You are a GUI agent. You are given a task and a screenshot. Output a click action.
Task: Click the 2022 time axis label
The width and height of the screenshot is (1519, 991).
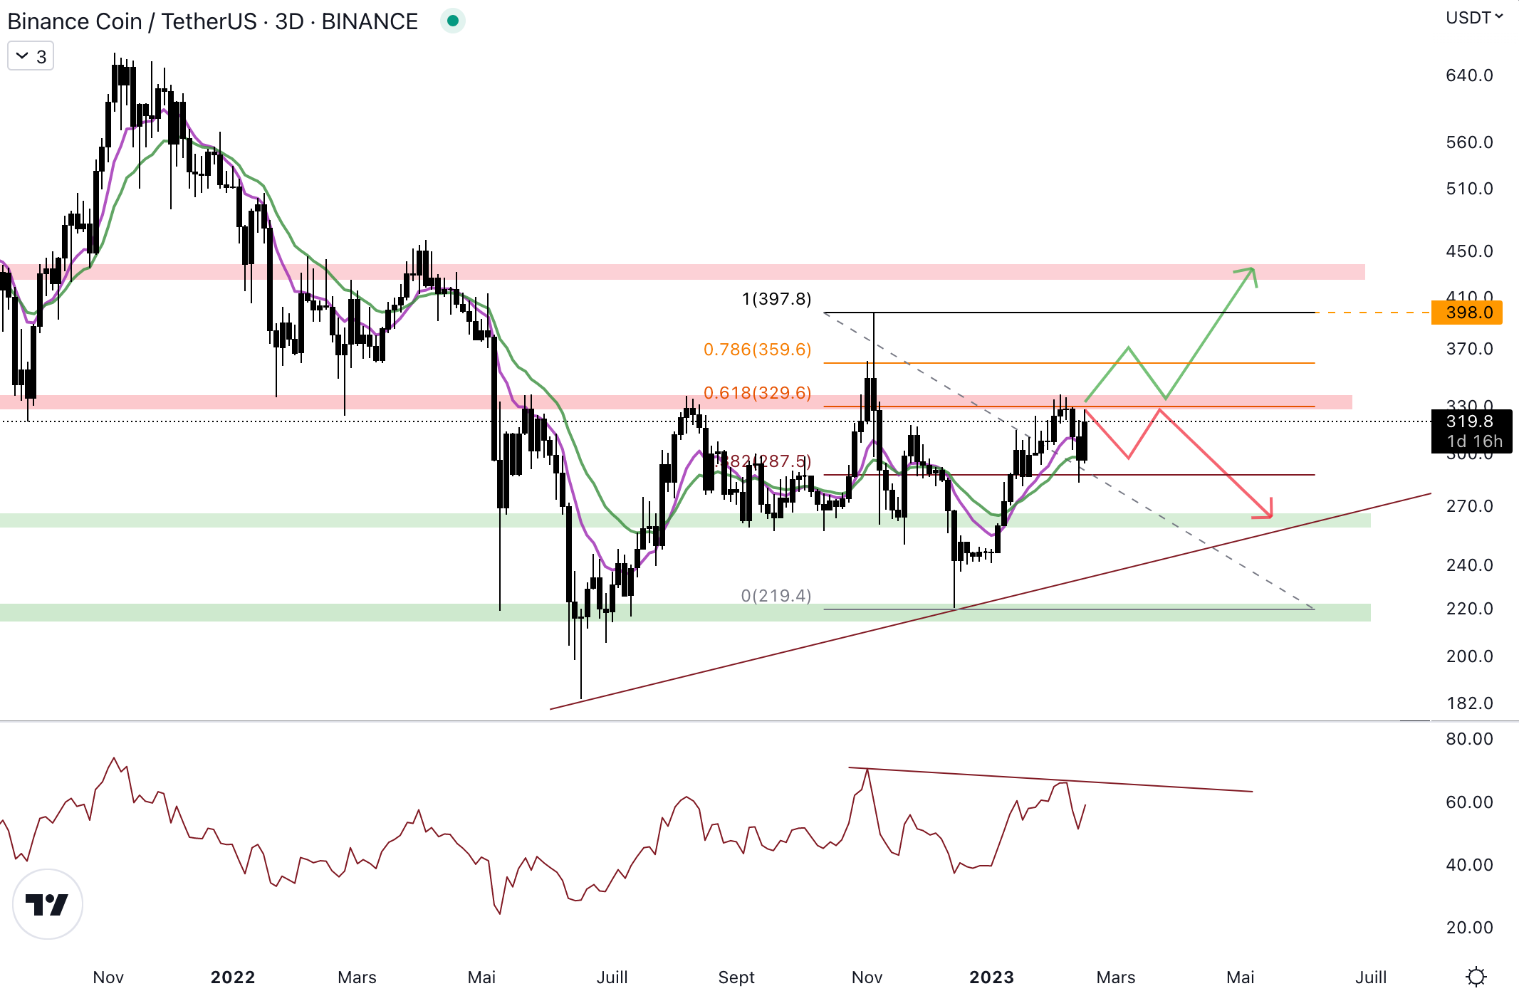click(x=233, y=977)
